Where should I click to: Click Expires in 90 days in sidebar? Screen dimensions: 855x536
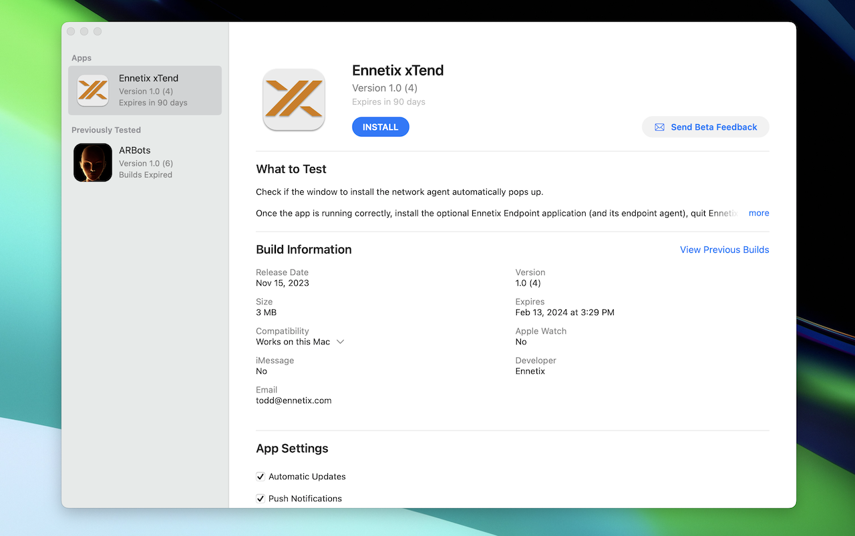[153, 103]
